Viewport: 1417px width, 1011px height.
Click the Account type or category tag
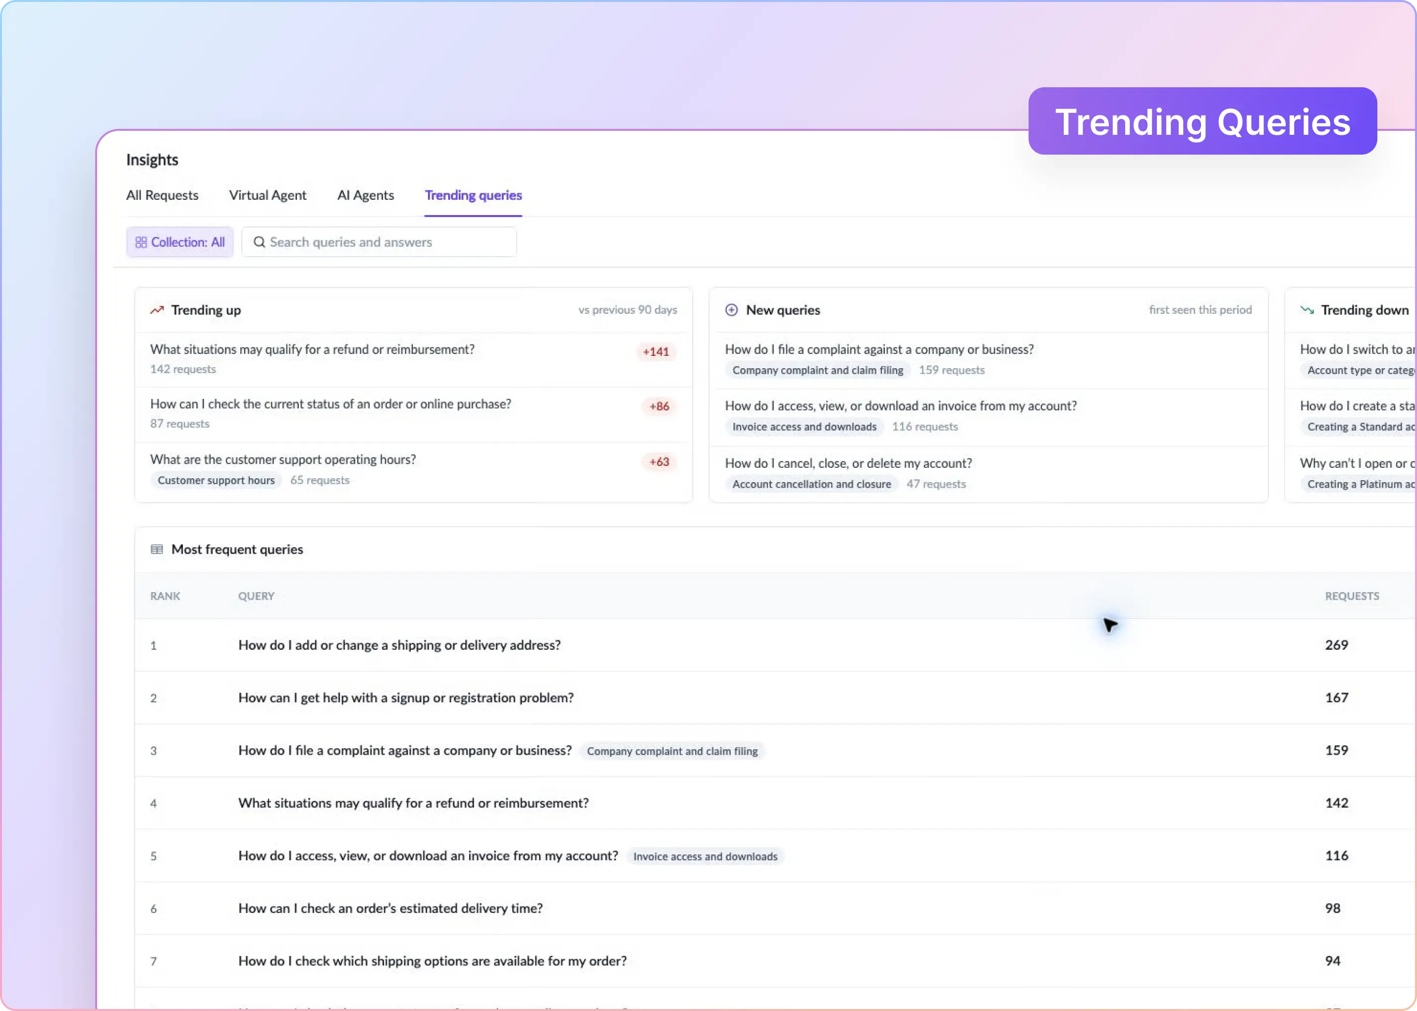click(x=1358, y=370)
